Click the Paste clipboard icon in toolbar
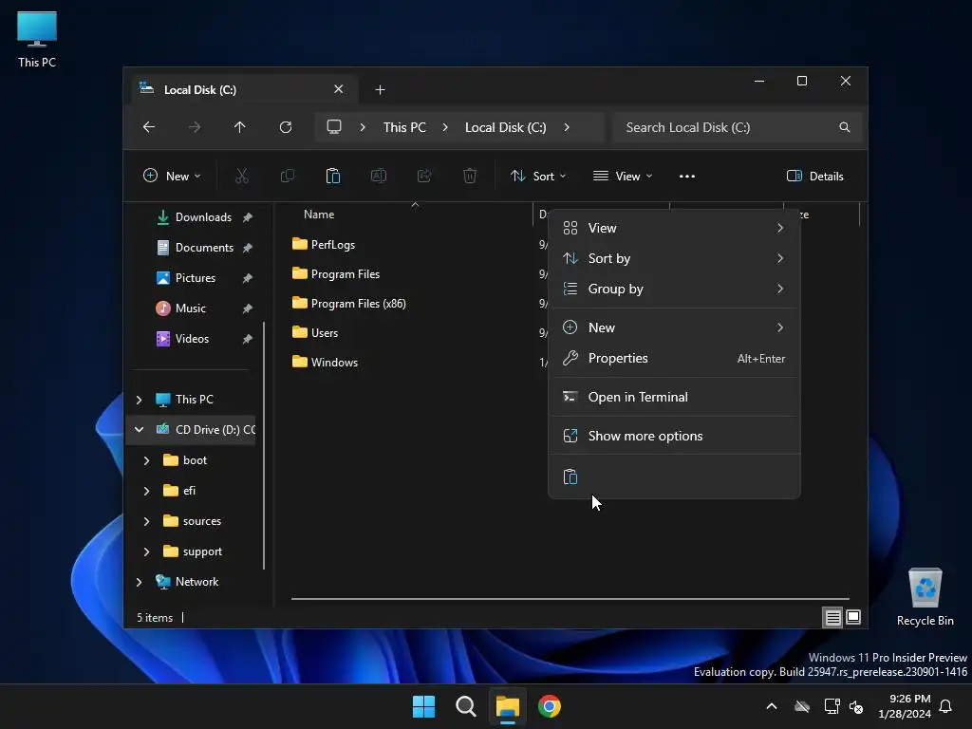The width and height of the screenshot is (972, 729). click(333, 176)
